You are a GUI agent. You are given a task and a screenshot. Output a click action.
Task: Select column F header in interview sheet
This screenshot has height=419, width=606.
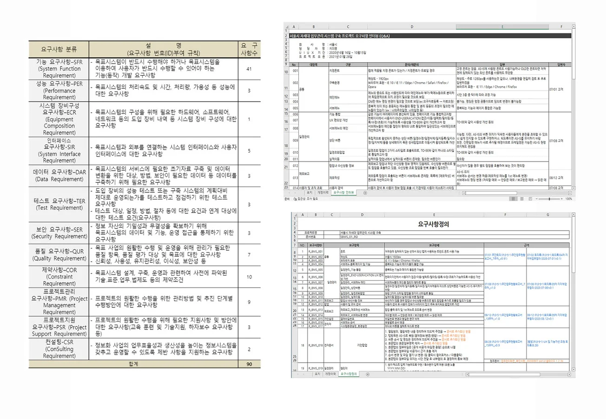[561, 26]
